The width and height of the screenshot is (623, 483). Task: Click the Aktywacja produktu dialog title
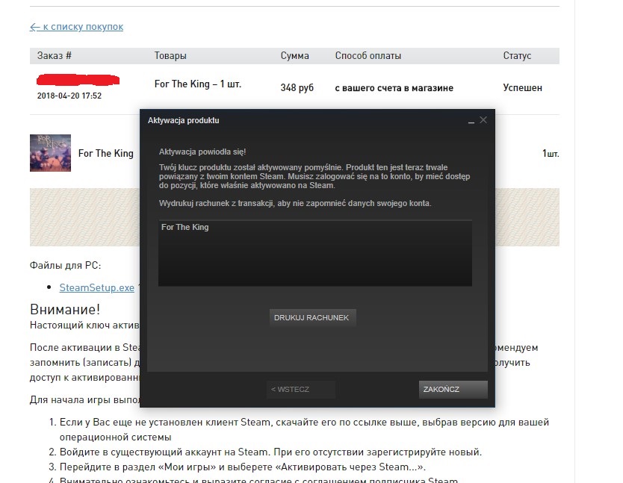coord(183,120)
